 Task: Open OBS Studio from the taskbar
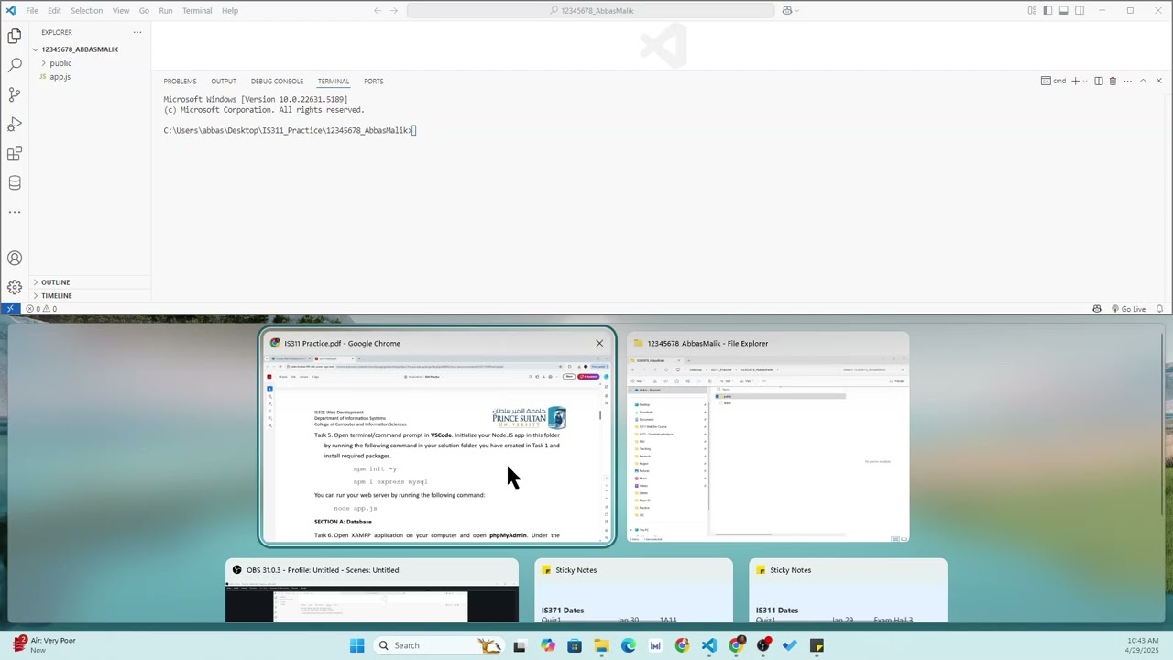pos(763,645)
